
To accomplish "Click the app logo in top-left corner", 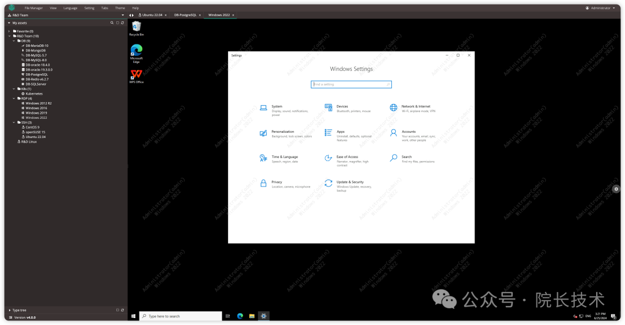I will pos(12,8).
